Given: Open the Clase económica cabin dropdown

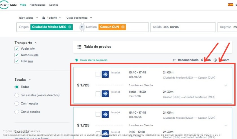Looking at the screenshot, I should [x=79, y=18].
